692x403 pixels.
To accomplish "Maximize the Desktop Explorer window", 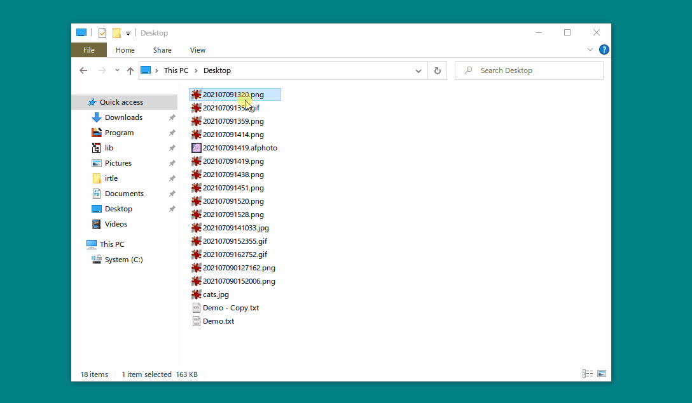I will [x=567, y=32].
